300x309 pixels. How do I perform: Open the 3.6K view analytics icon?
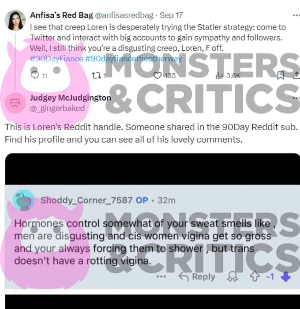click(219, 75)
